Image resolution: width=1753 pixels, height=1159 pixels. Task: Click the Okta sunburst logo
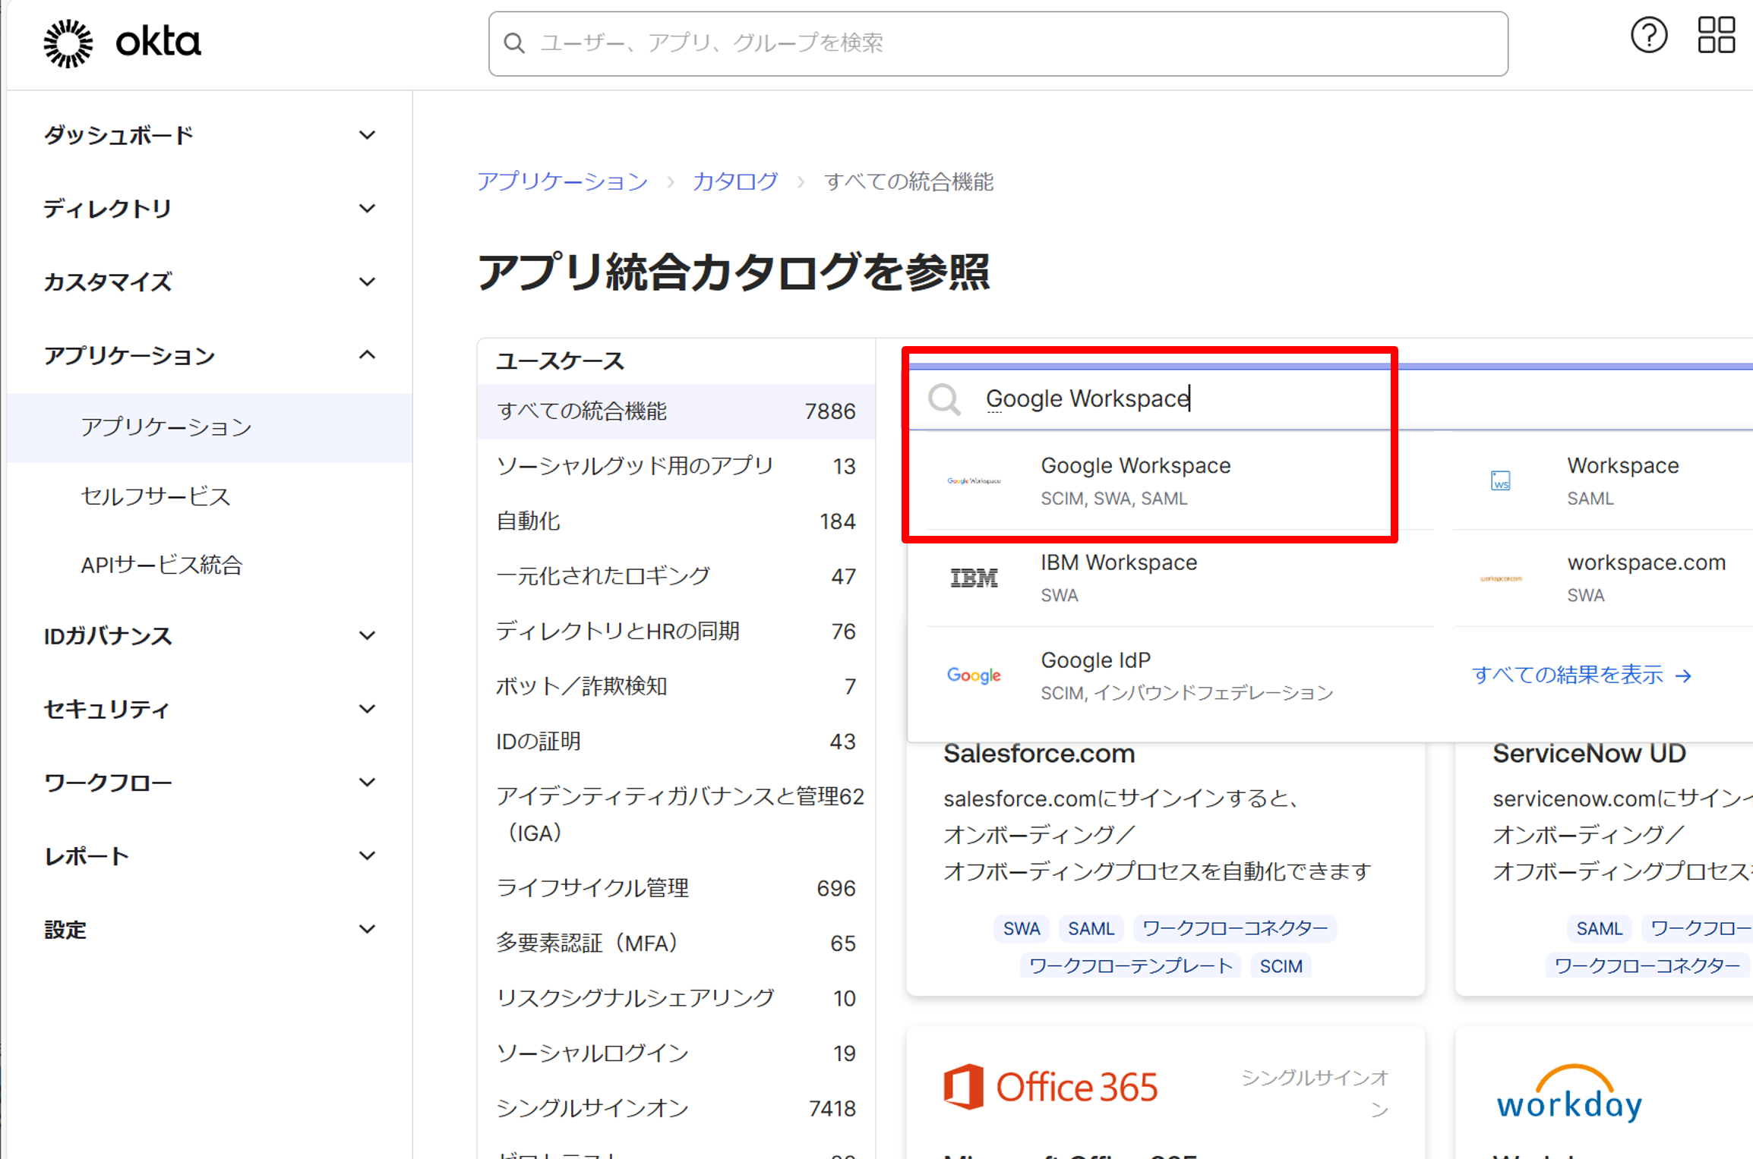click(x=68, y=43)
